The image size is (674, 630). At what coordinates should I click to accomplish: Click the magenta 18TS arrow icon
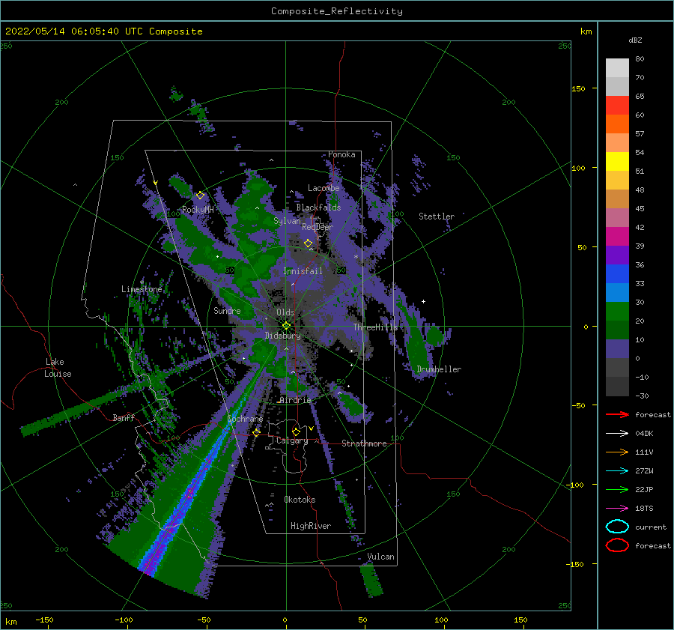(x=617, y=509)
